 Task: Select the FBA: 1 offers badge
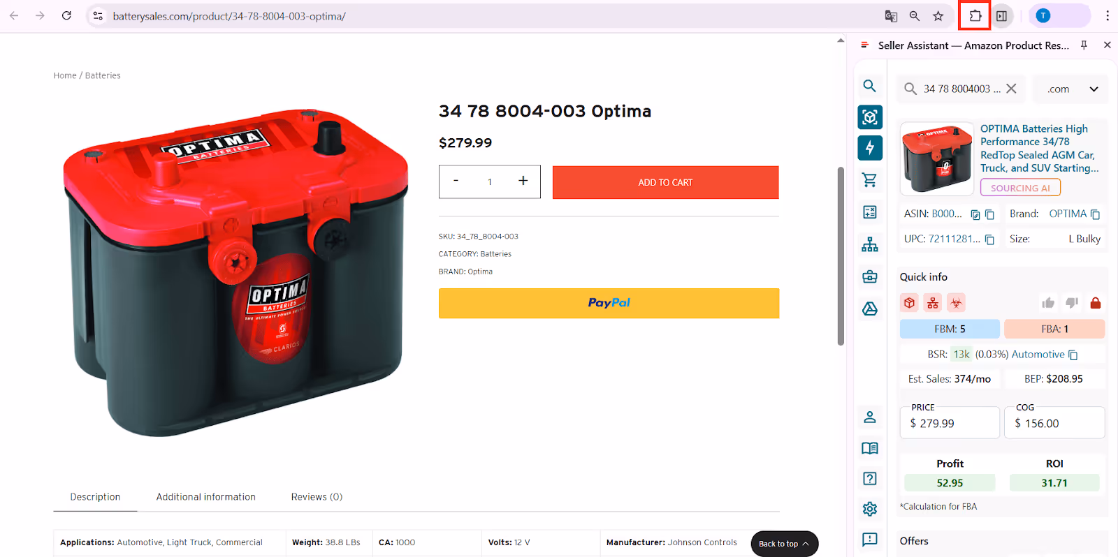(x=1054, y=329)
